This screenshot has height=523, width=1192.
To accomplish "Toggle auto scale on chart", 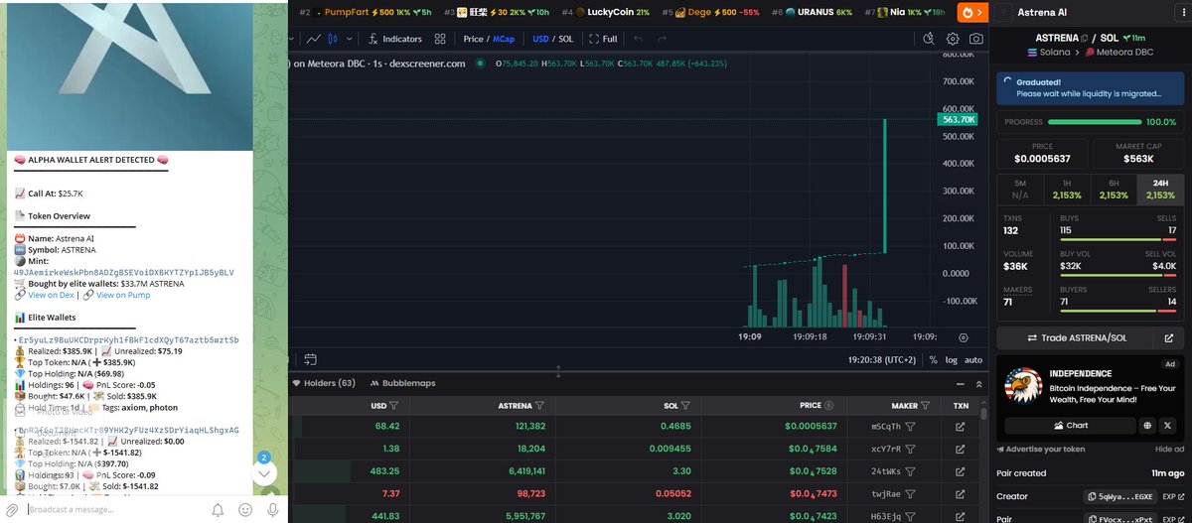I will [x=974, y=359].
